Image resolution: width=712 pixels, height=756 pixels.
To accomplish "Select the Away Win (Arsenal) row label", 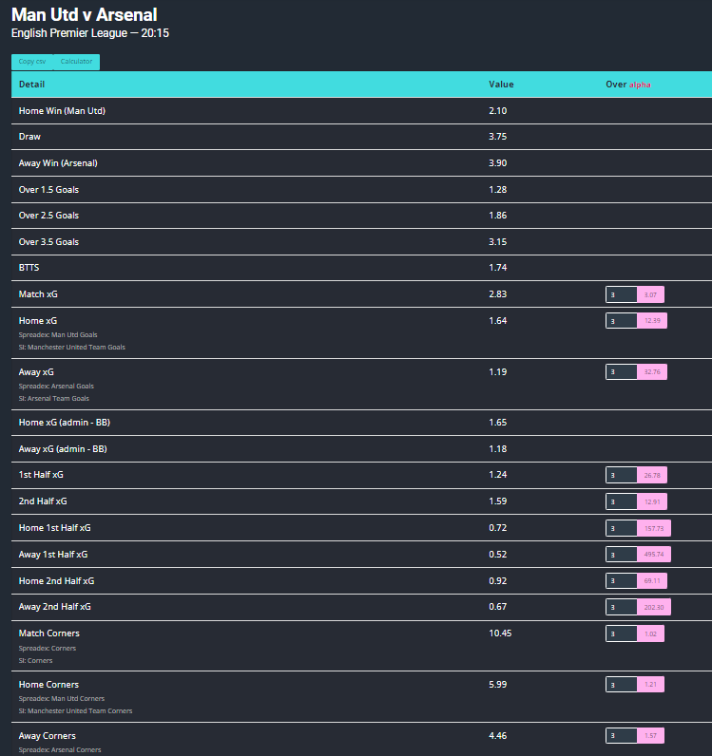I will [58, 163].
